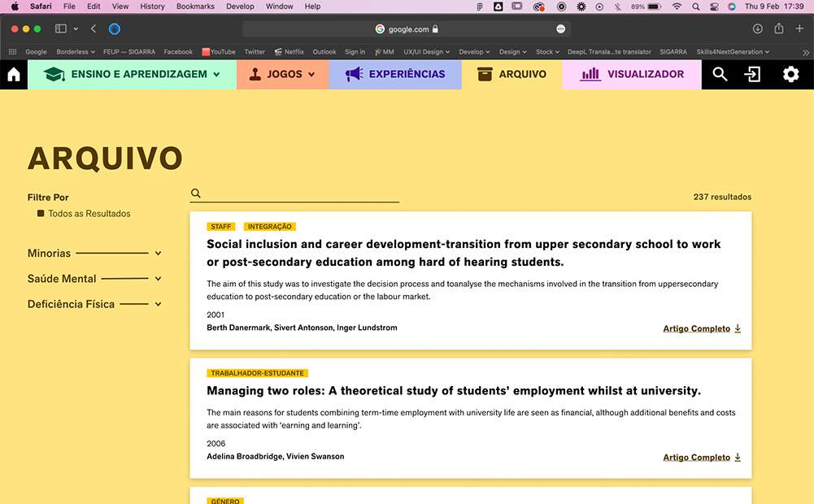Open Artigo Completo for Managing two roles
This screenshot has height=504, width=814.
tap(702, 458)
